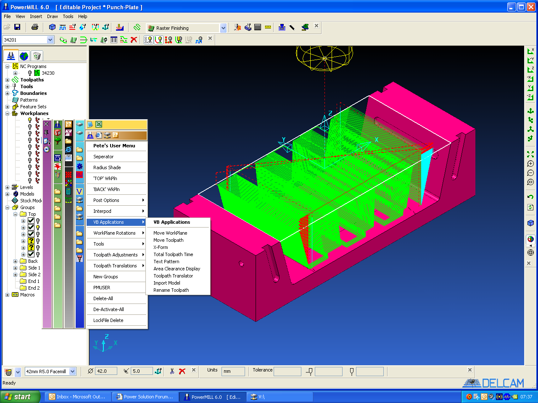Click the toolpath list form icon
This screenshot has width=538, height=403.
pyautogui.click(x=113, y=40)
